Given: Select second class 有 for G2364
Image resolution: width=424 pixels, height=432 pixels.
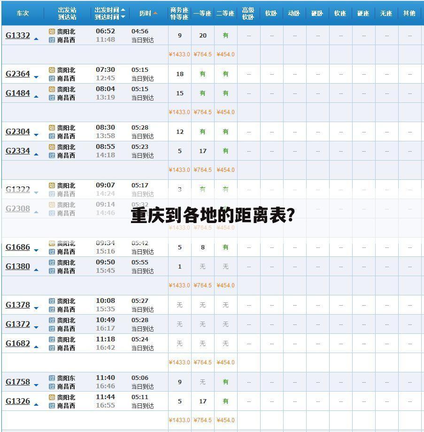Looking at the screenshot, I should [226, 74].
